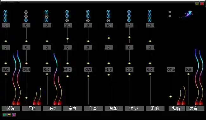Toggle the top snowflake above 混响 channel
The width and height of the screenshot is (206, 120).
[x=150, y=12]
